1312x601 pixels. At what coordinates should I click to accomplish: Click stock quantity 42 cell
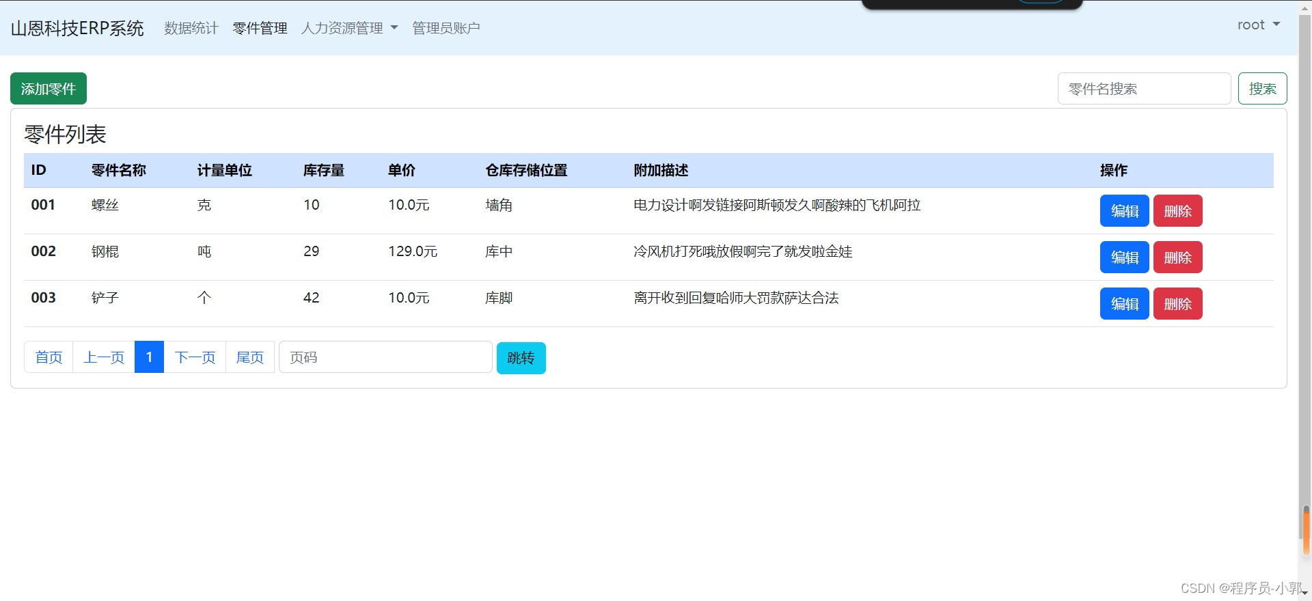point(312,298)
